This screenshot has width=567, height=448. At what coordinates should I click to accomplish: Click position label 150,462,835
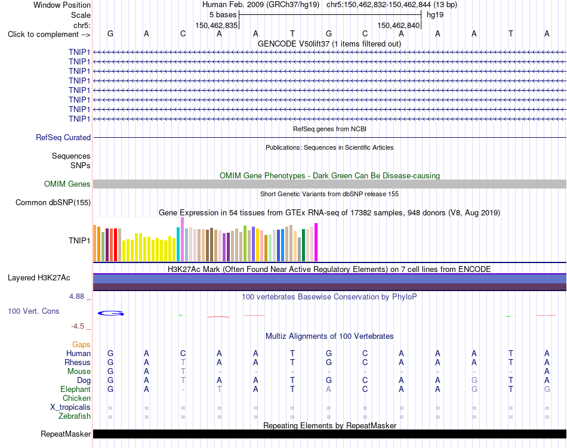point(216,25)
